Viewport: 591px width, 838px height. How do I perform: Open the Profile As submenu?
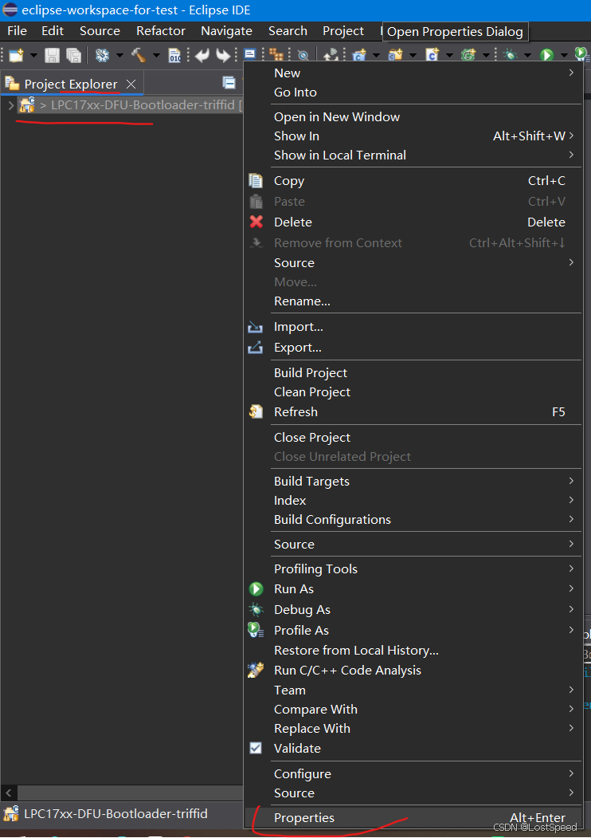413,630
